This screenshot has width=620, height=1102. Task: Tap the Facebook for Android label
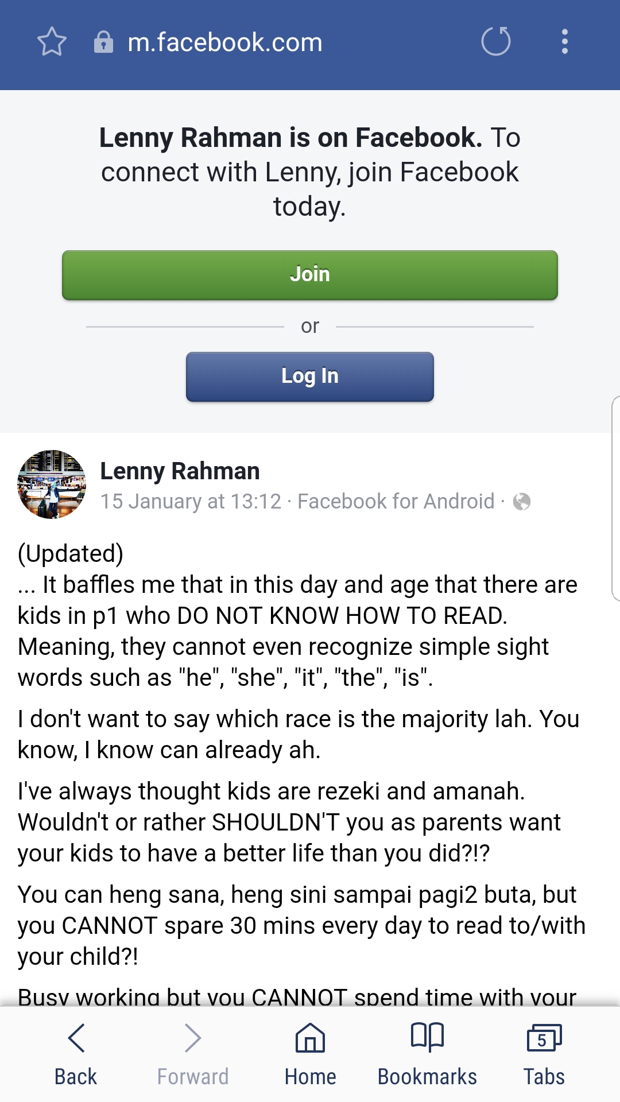point(396,502)
